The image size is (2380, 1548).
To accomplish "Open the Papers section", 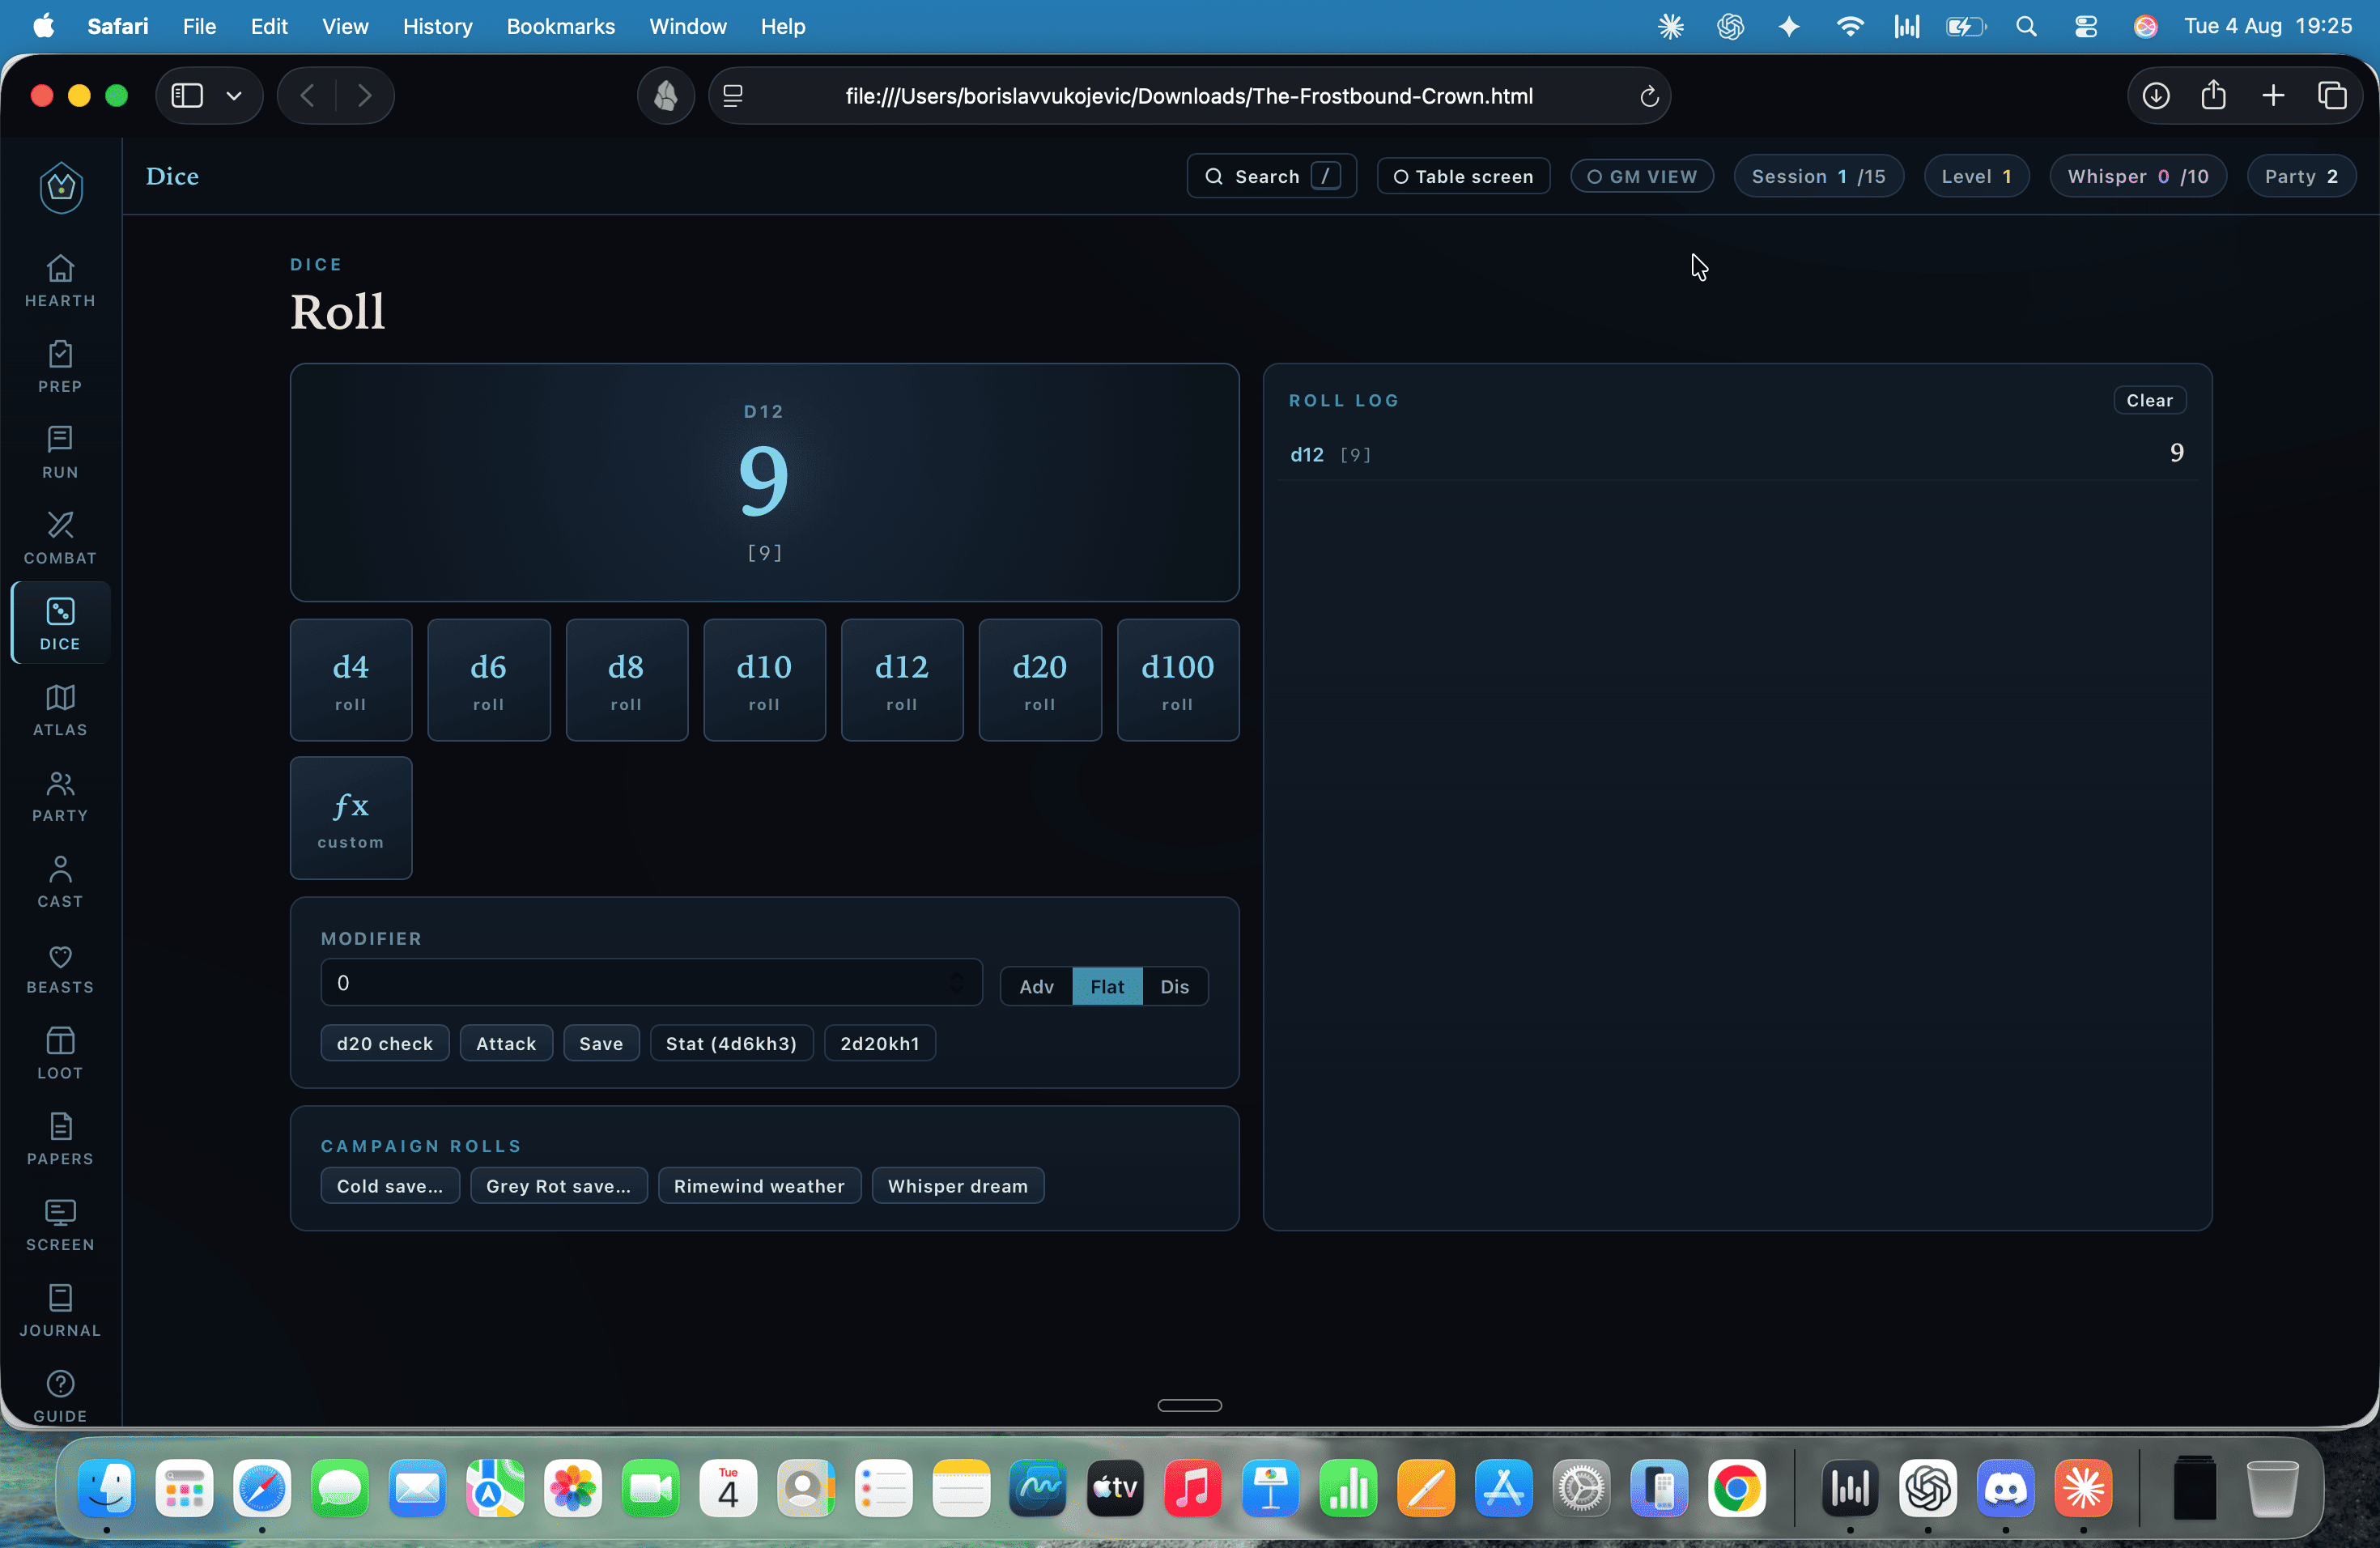I will (x=60, y=1139).
